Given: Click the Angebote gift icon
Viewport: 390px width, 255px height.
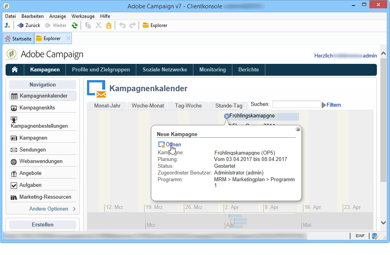Looking at the screenshot, I should point(14,173).
